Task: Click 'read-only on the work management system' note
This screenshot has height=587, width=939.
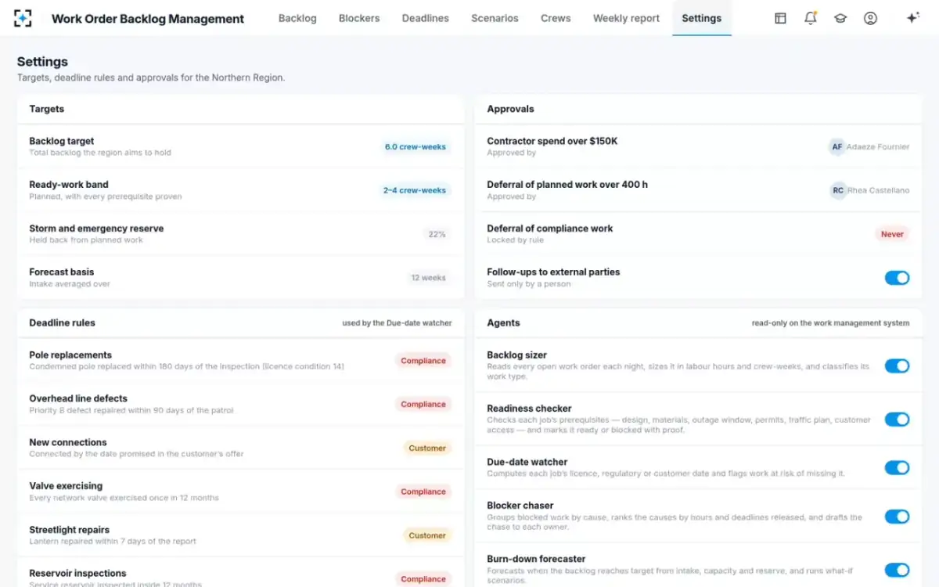Action: coord(831,323)
